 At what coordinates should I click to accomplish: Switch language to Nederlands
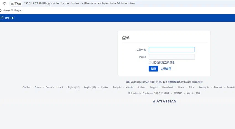[168, 88]
